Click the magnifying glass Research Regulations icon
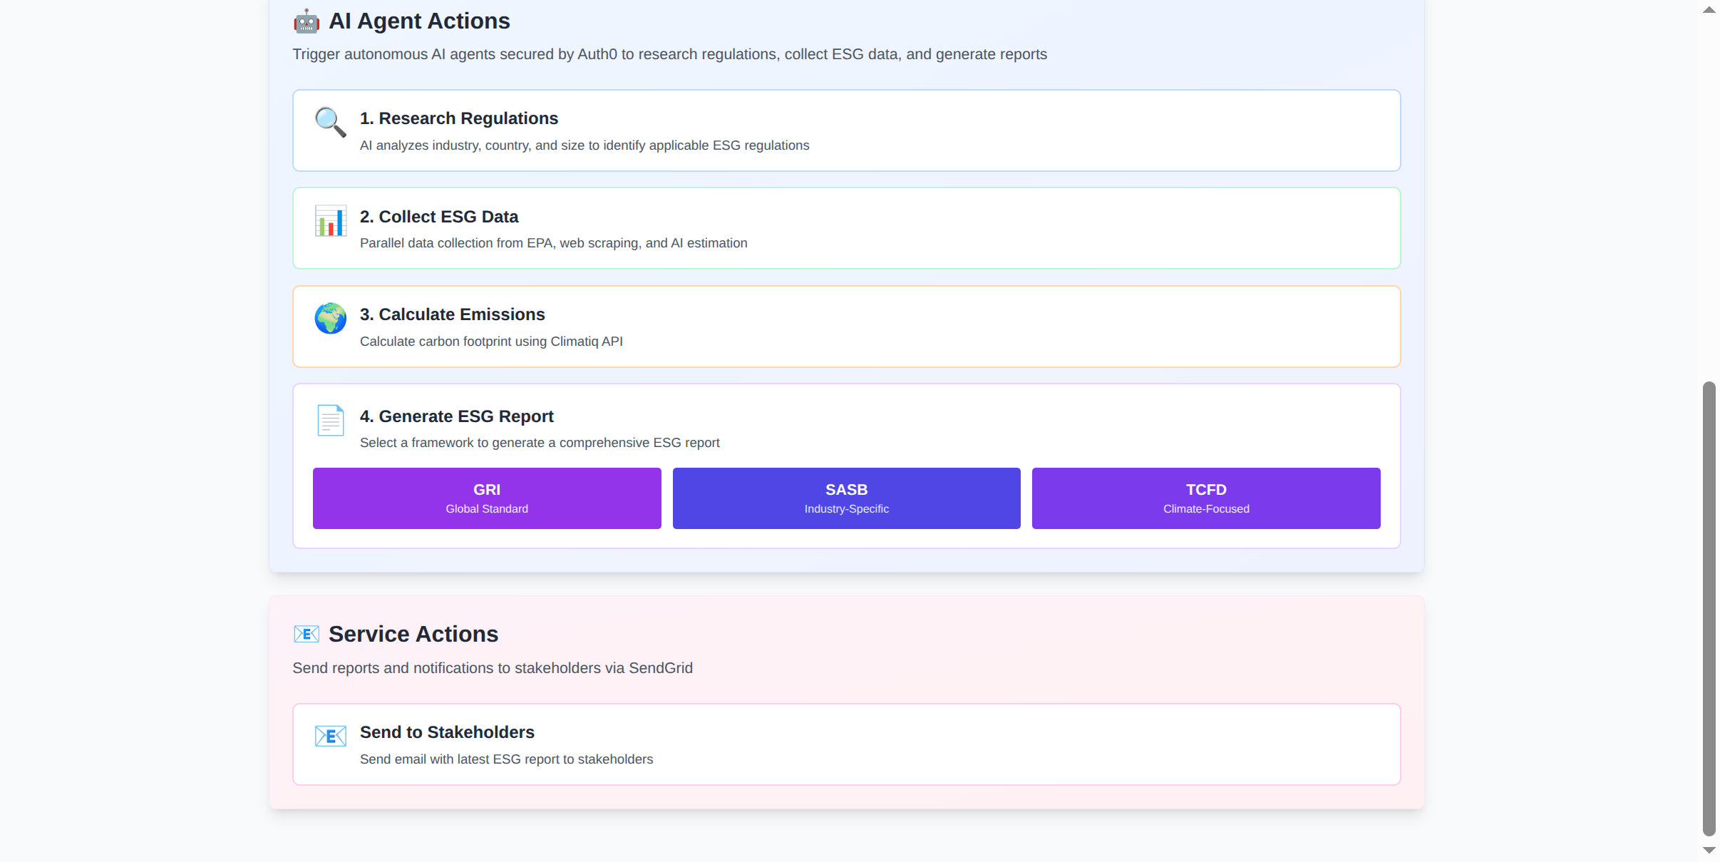 coord(330,123)
